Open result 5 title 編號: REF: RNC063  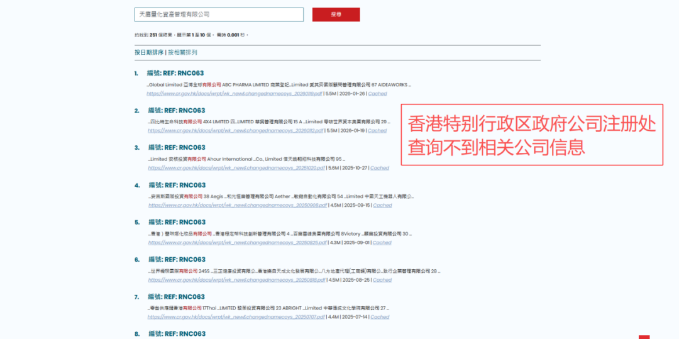click(177, 222)
